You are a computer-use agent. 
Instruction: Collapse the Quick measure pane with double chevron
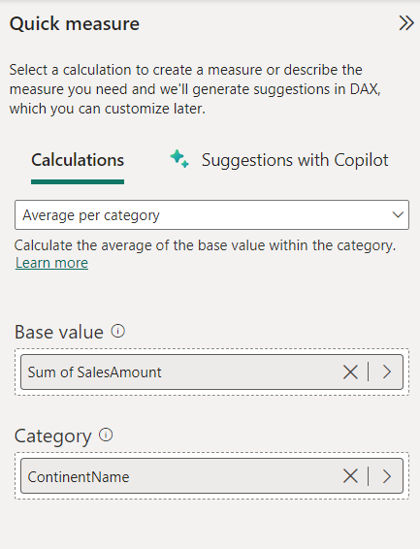point(406,23)
